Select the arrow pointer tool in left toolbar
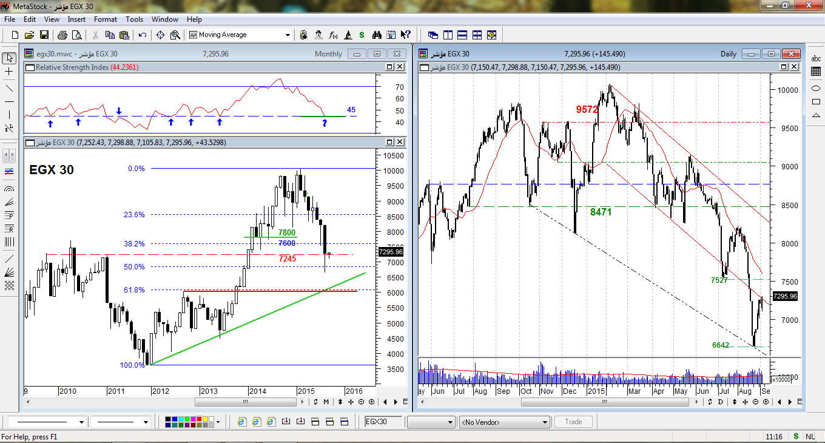 tap(9, 58)
